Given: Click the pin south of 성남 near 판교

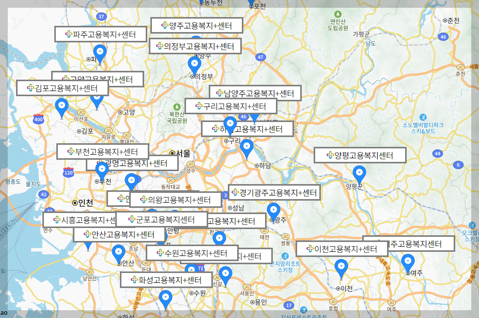Looking at the screenshot, I should [x=219, y=238].
